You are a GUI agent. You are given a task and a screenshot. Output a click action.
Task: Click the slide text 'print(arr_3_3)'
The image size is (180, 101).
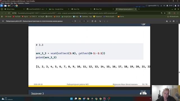point(46,57)
